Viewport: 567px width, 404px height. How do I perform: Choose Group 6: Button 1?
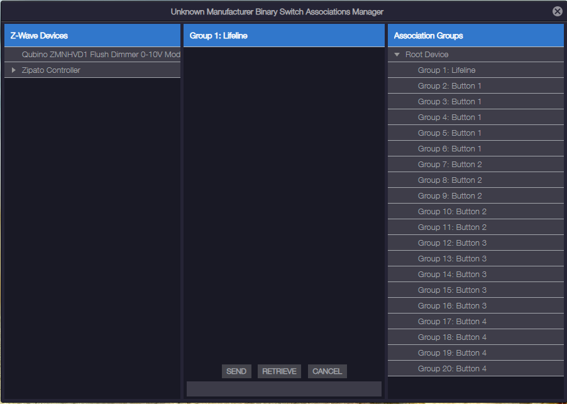click(x=449, y=149)
